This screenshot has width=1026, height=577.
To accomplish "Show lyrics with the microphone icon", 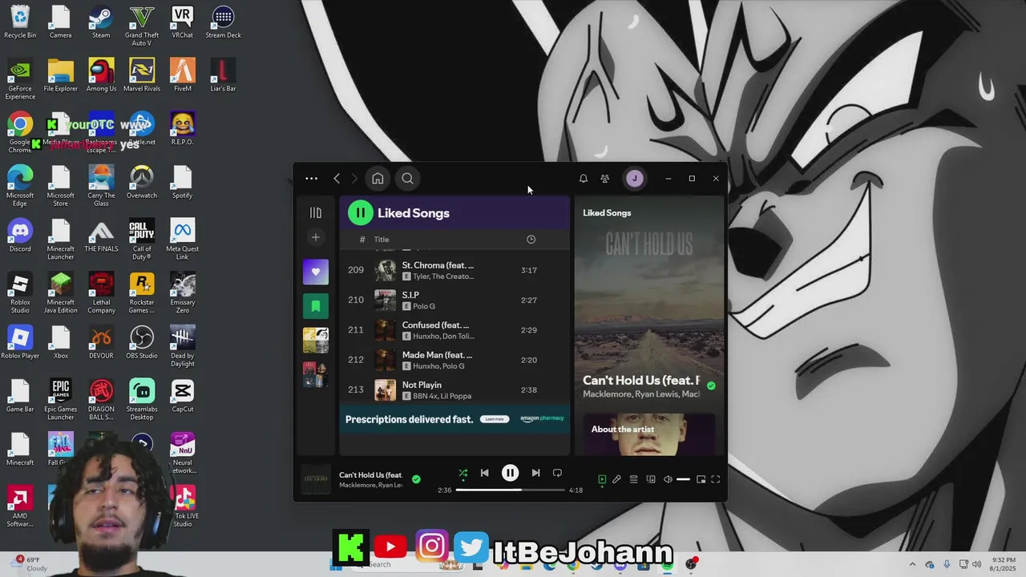I will click(616, 479).
